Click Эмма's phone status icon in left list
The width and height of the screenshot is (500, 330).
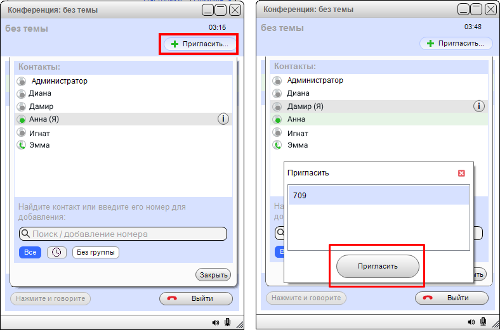pos(21,145)
